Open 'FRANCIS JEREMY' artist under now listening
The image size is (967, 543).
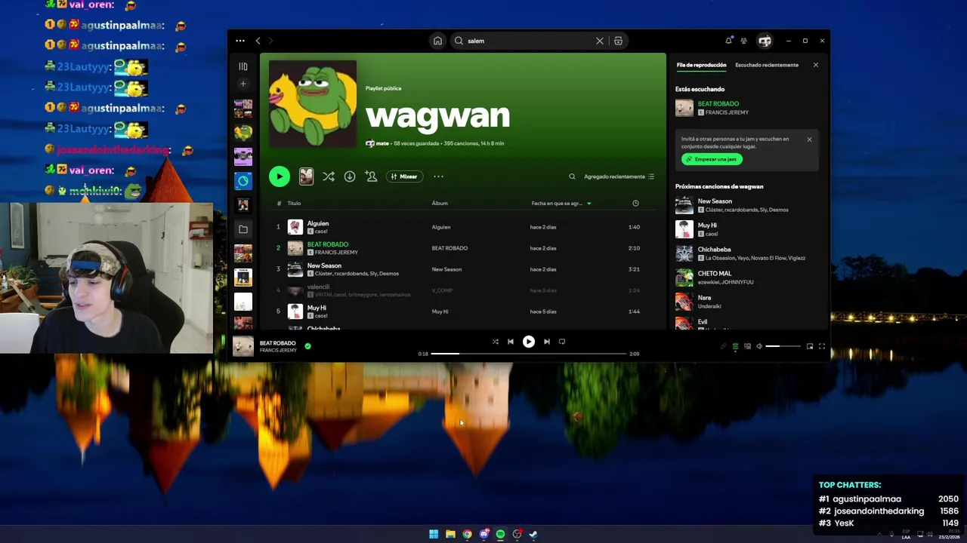(x=727, y=112)
